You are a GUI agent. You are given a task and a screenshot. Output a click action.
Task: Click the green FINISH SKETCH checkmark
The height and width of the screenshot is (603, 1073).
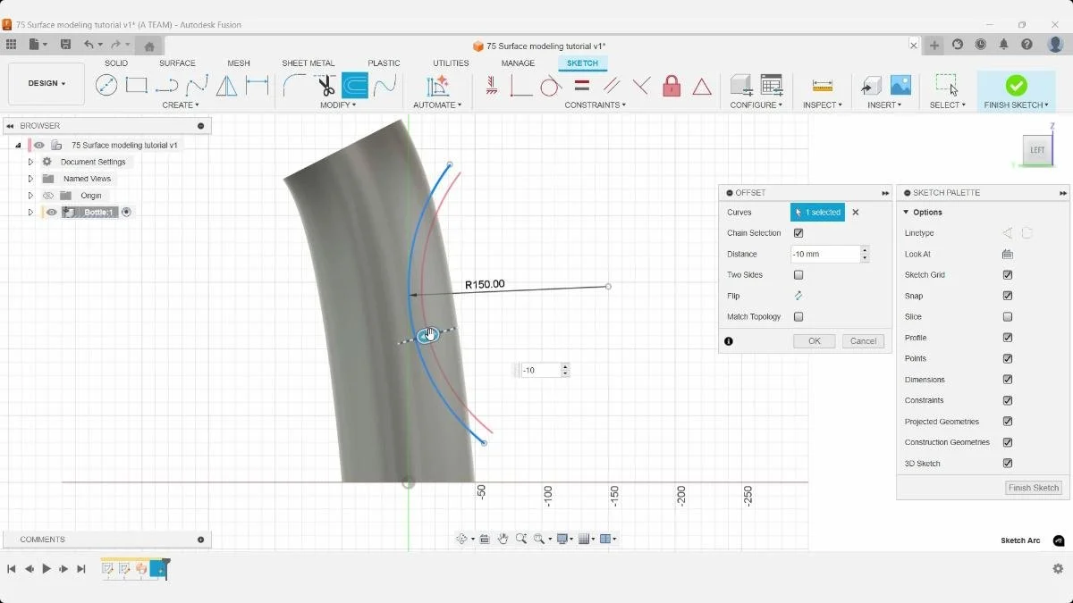pos(1017,85)
